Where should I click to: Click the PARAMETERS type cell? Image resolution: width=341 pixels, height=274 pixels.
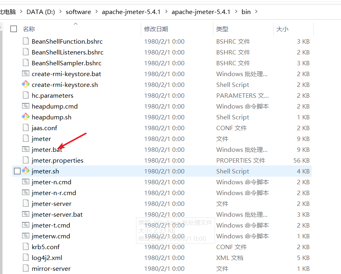tap(242, 95)
